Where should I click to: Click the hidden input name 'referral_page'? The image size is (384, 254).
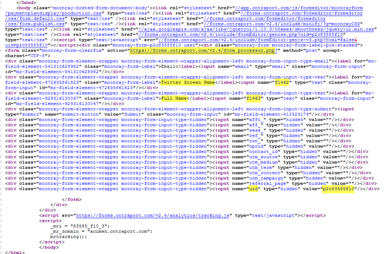[268, 184]
